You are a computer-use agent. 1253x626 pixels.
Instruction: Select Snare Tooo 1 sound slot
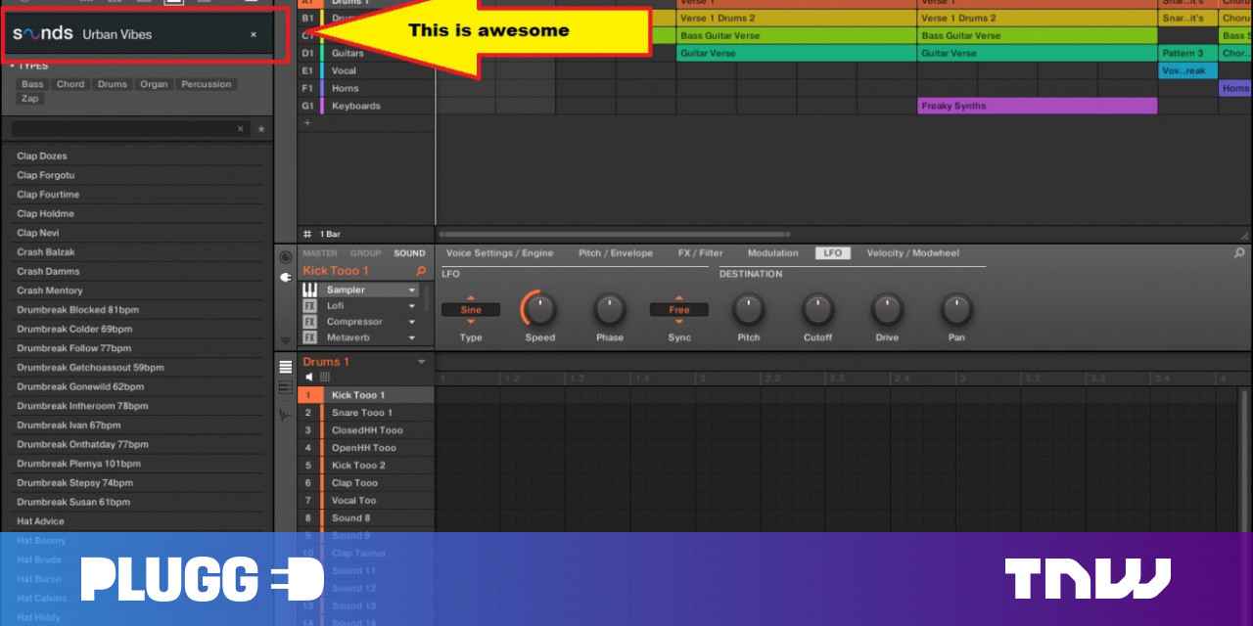(366, 413)
